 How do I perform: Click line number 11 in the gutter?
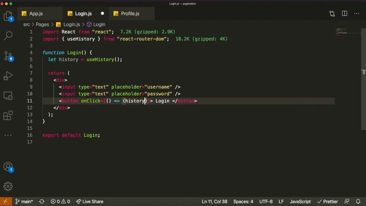tap(30, 101)
